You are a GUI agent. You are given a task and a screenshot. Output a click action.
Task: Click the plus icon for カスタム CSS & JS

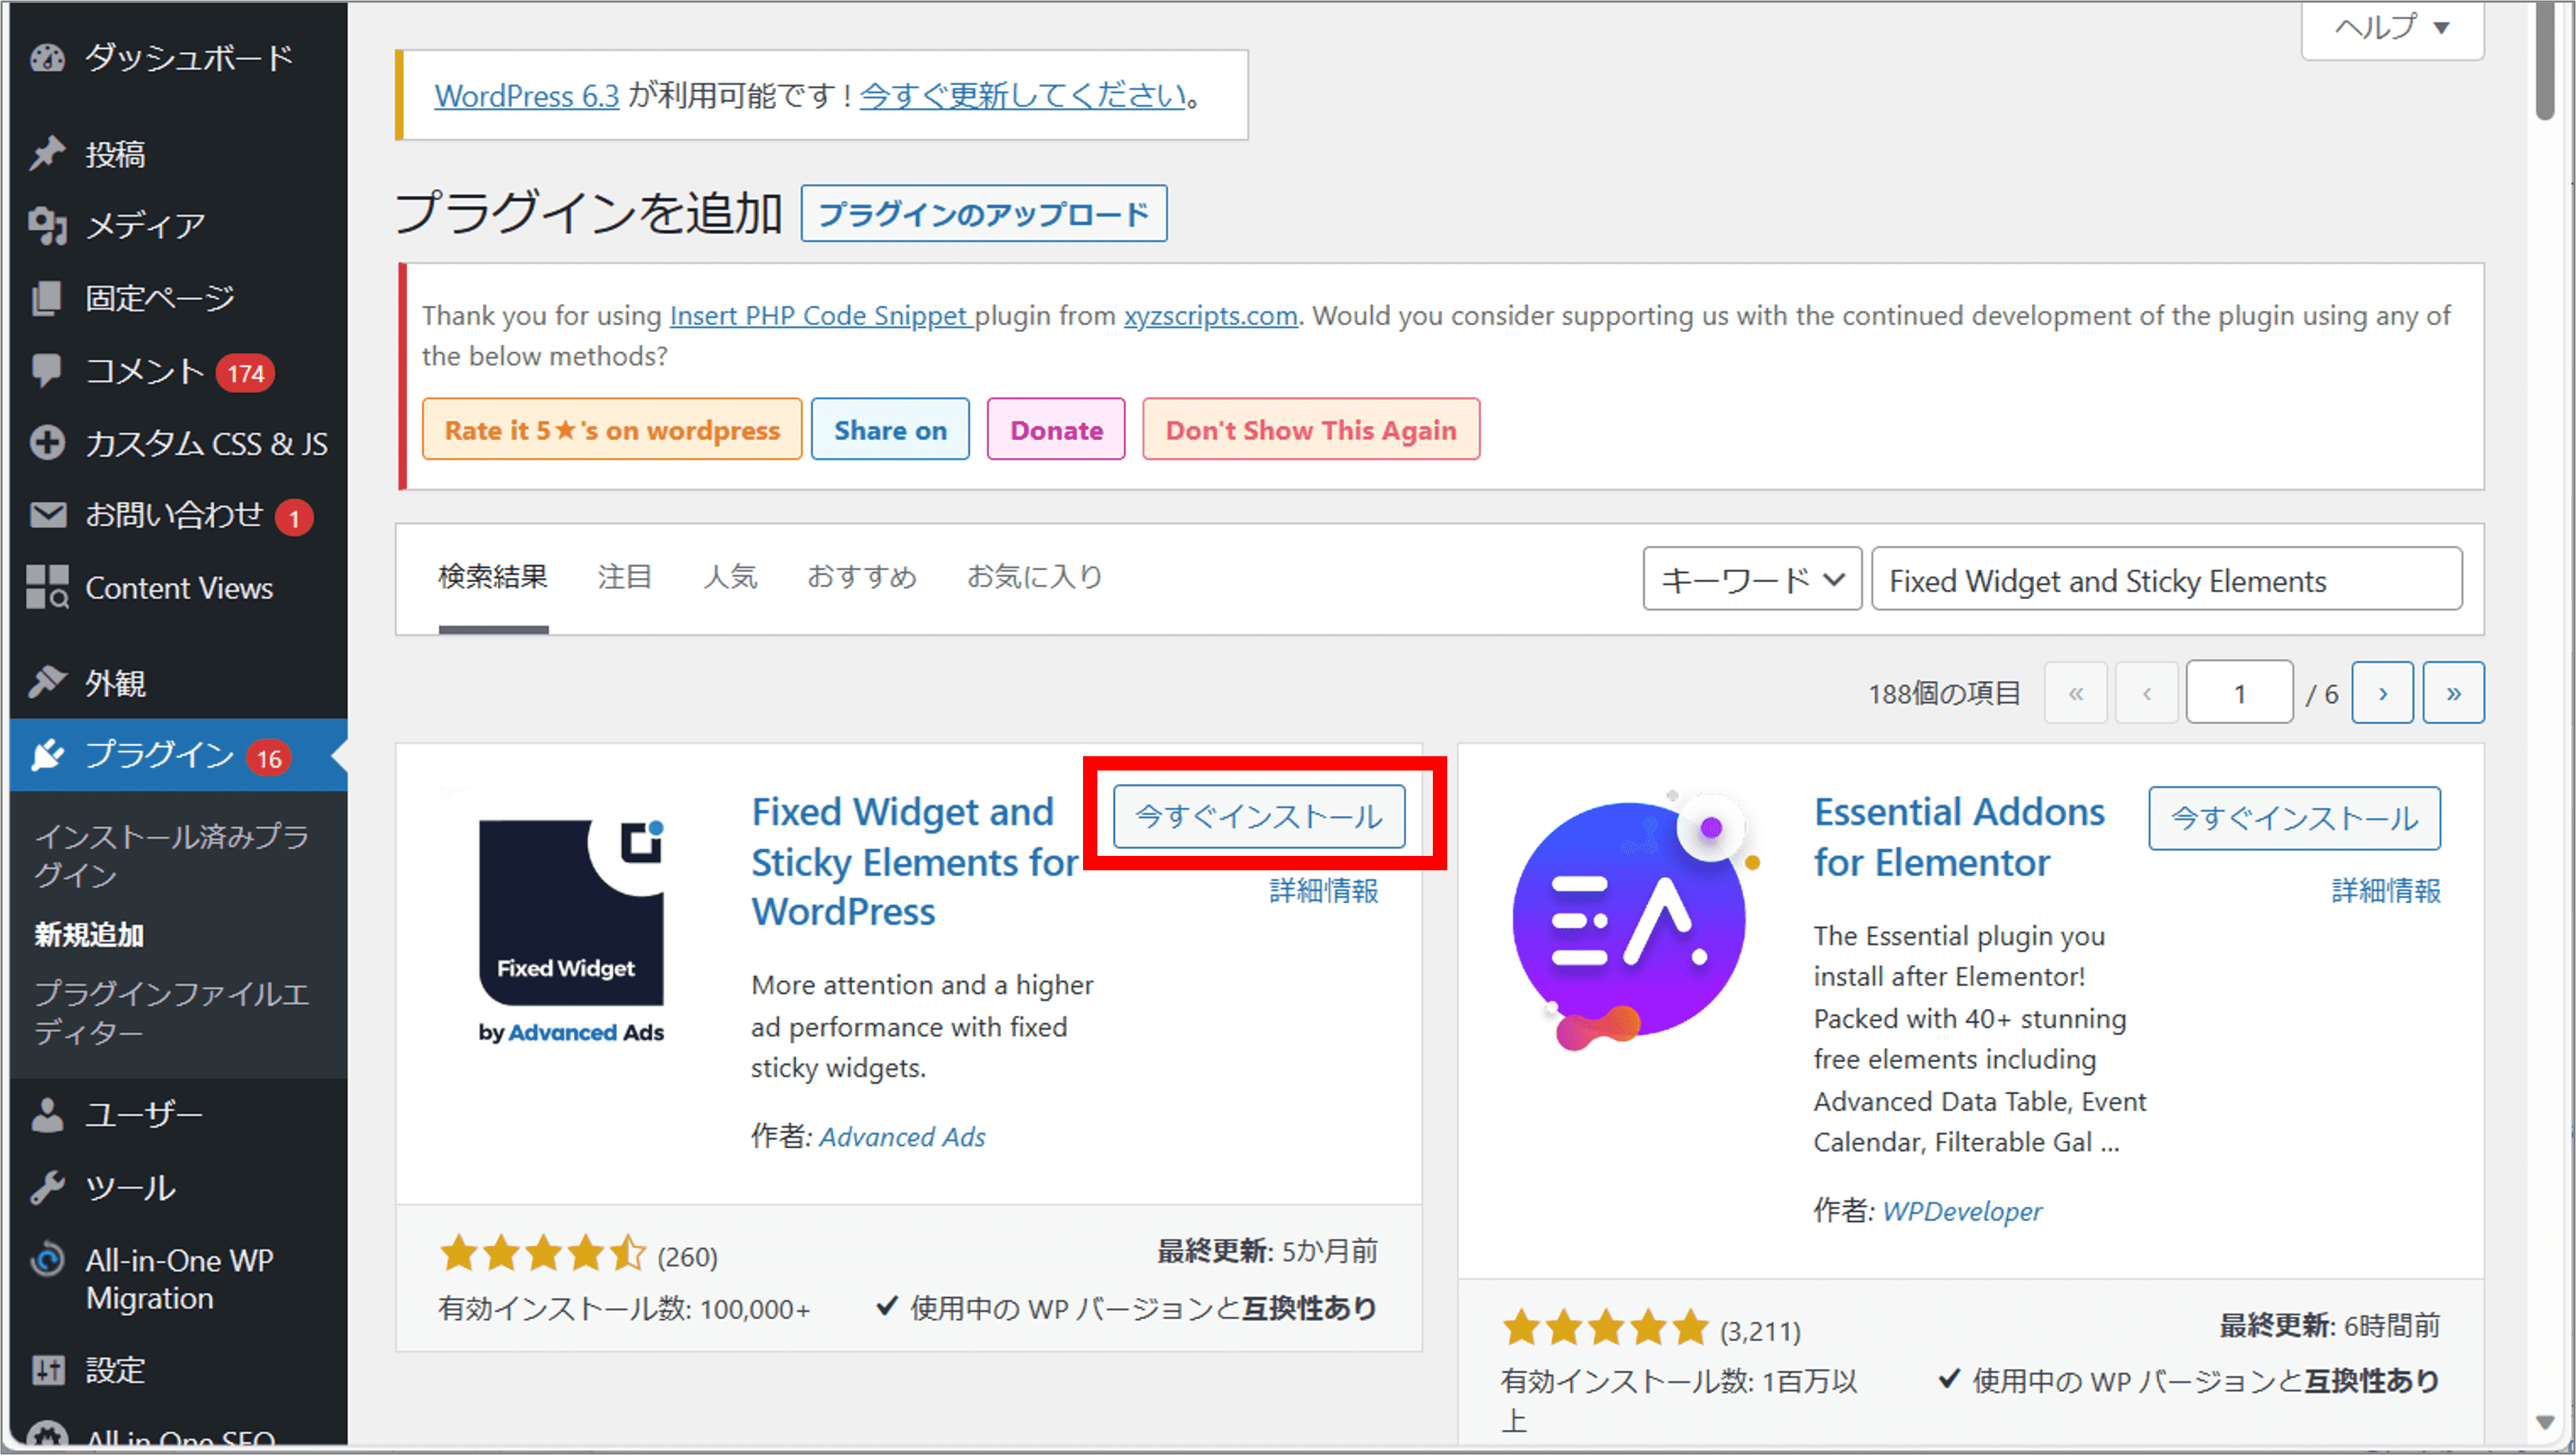pos(47,443)
